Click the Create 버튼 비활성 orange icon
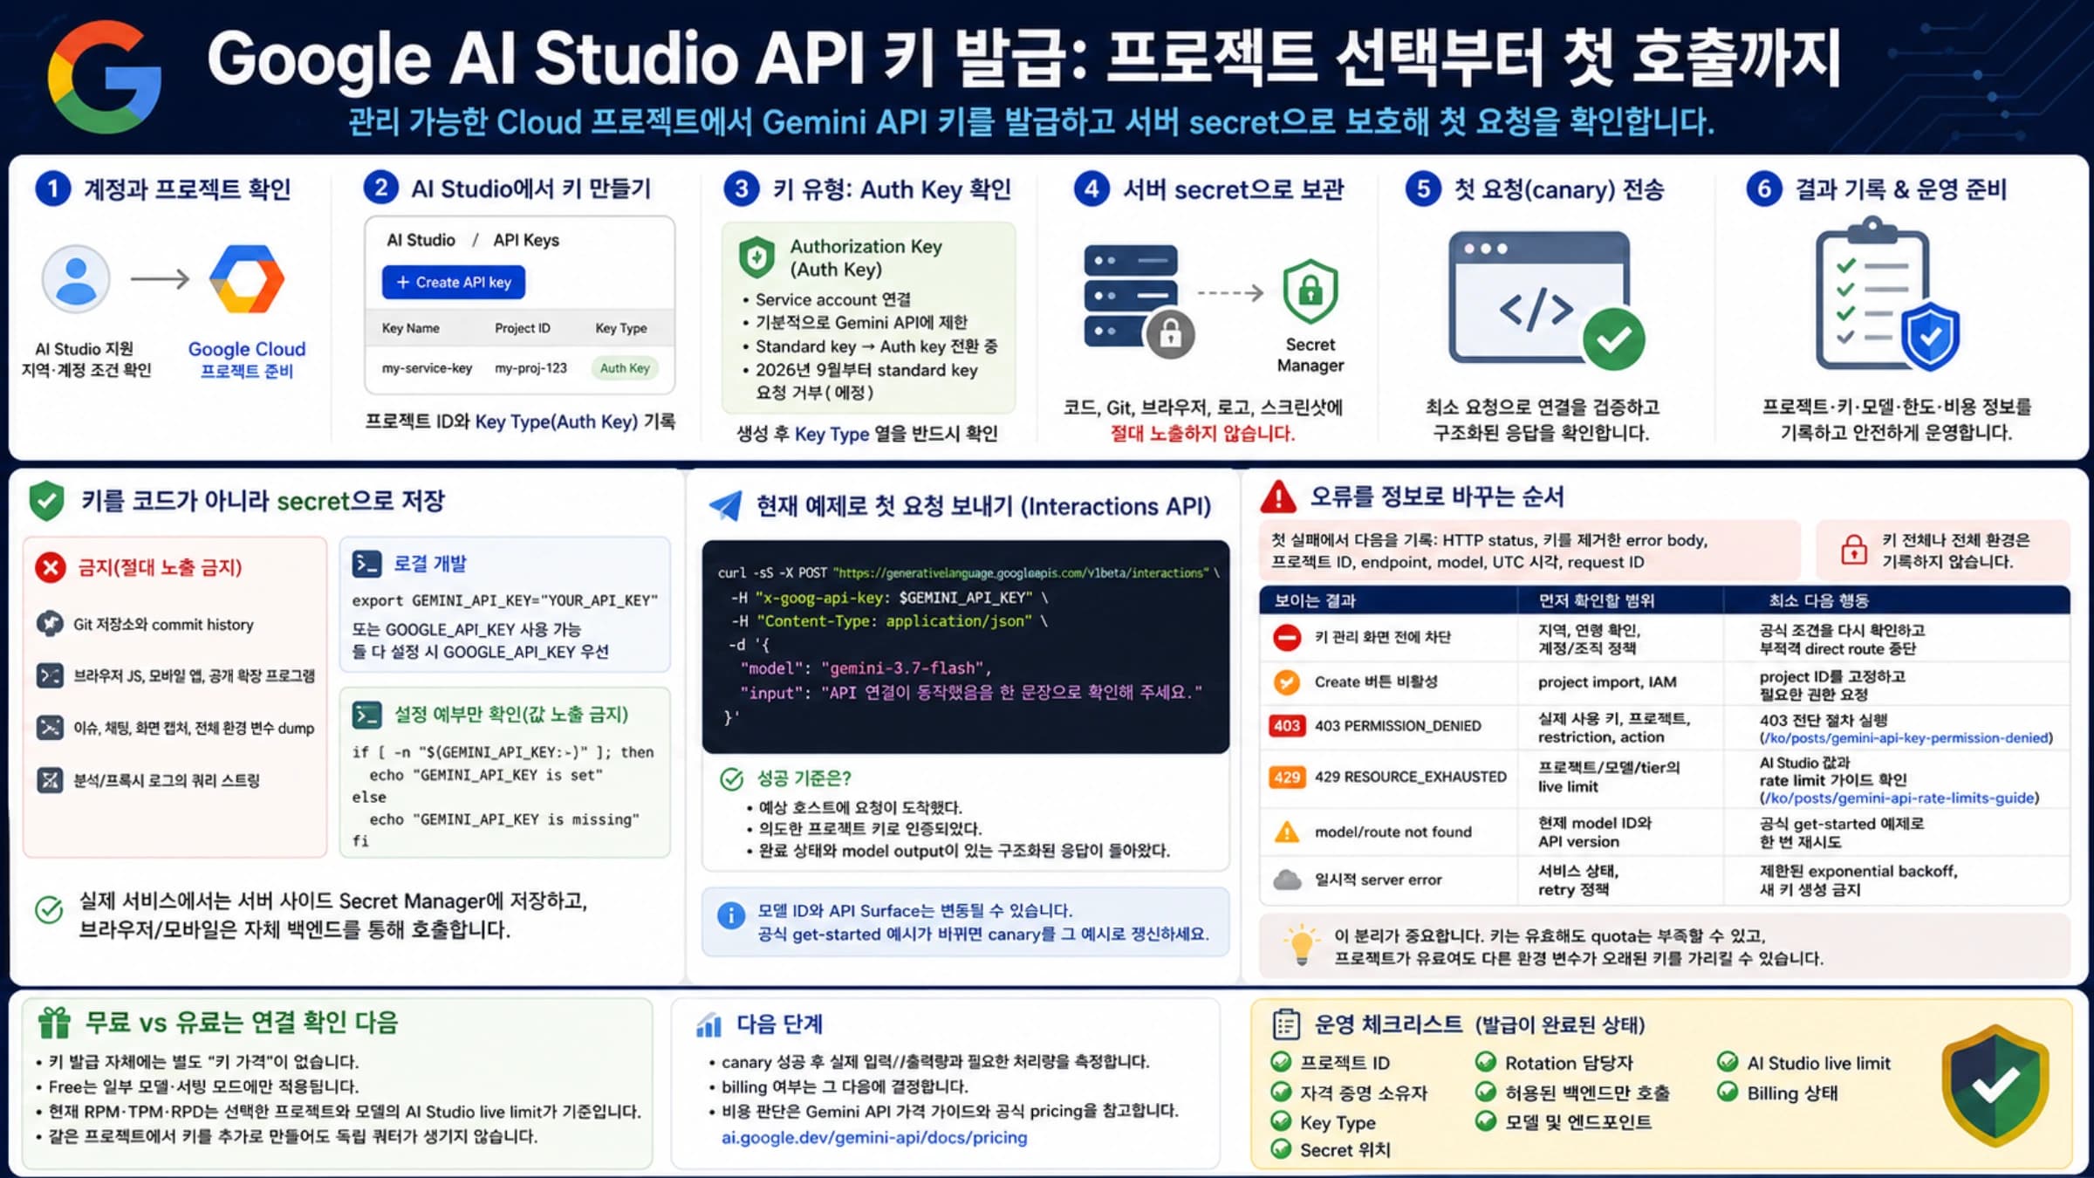2094x1178 pixels. point(1287,681)
